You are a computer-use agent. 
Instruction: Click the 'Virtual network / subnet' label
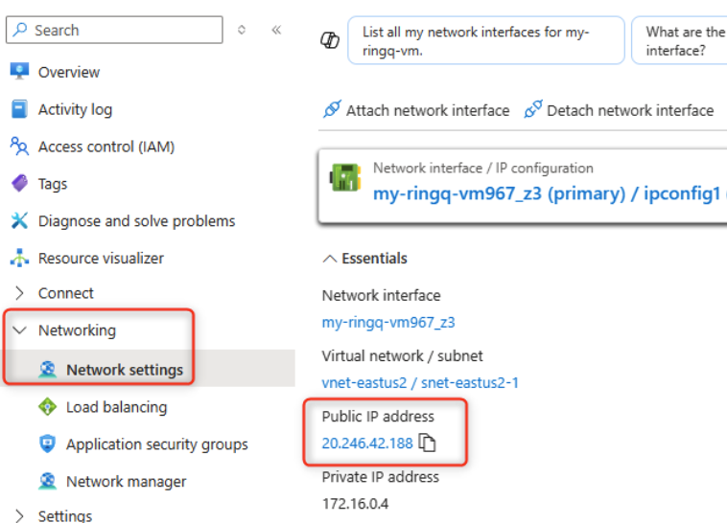click(x=402, y=355)
